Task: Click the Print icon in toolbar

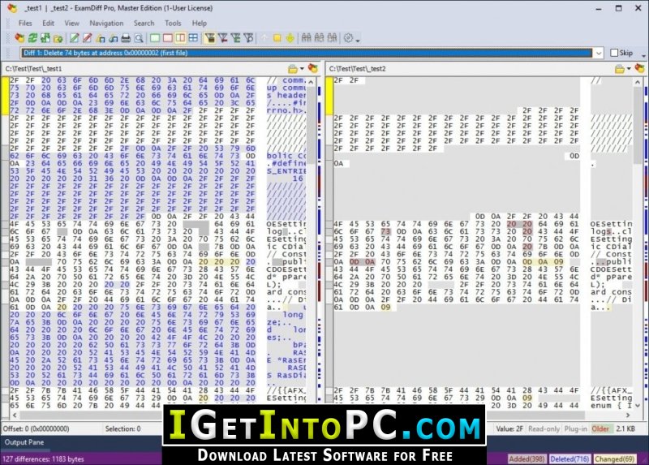Action: point(126,38)
